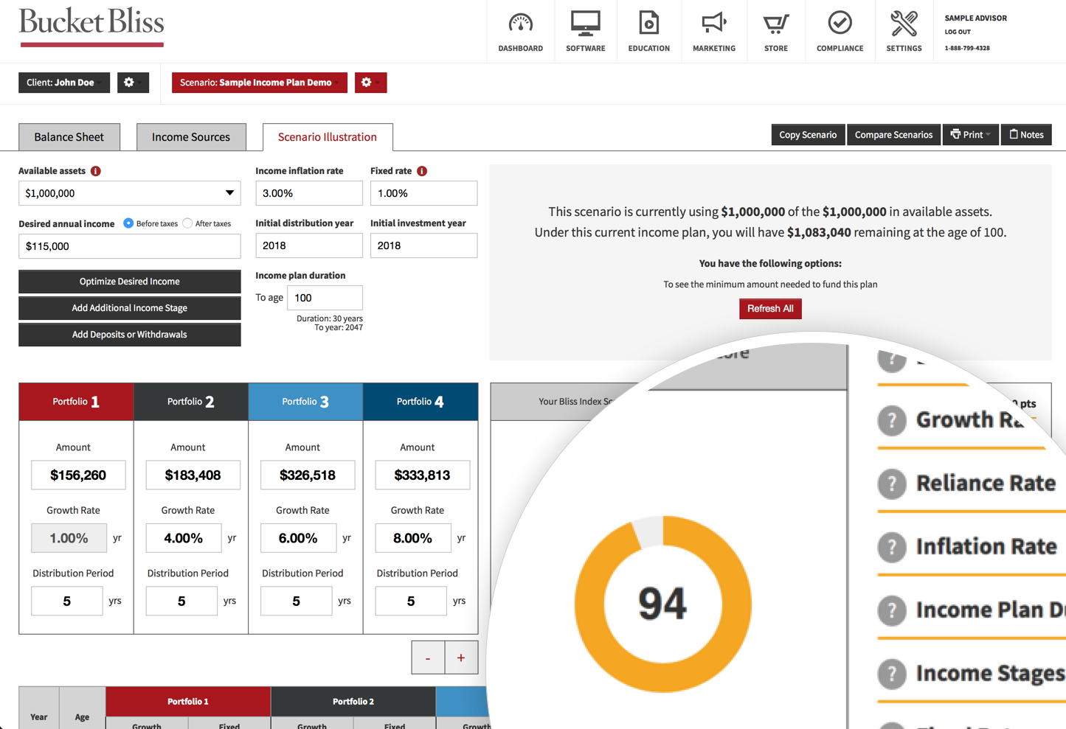The image size is (1066, 729).
Task: Click the Fixed rate info icon
Action: 421,170
